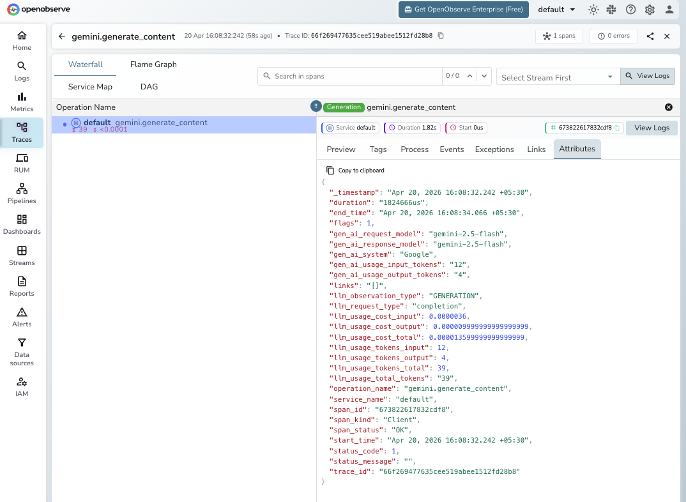686x502 pixels.
Task: Navigate to Pipelines via sidebar icon
Action: [21, 194]
